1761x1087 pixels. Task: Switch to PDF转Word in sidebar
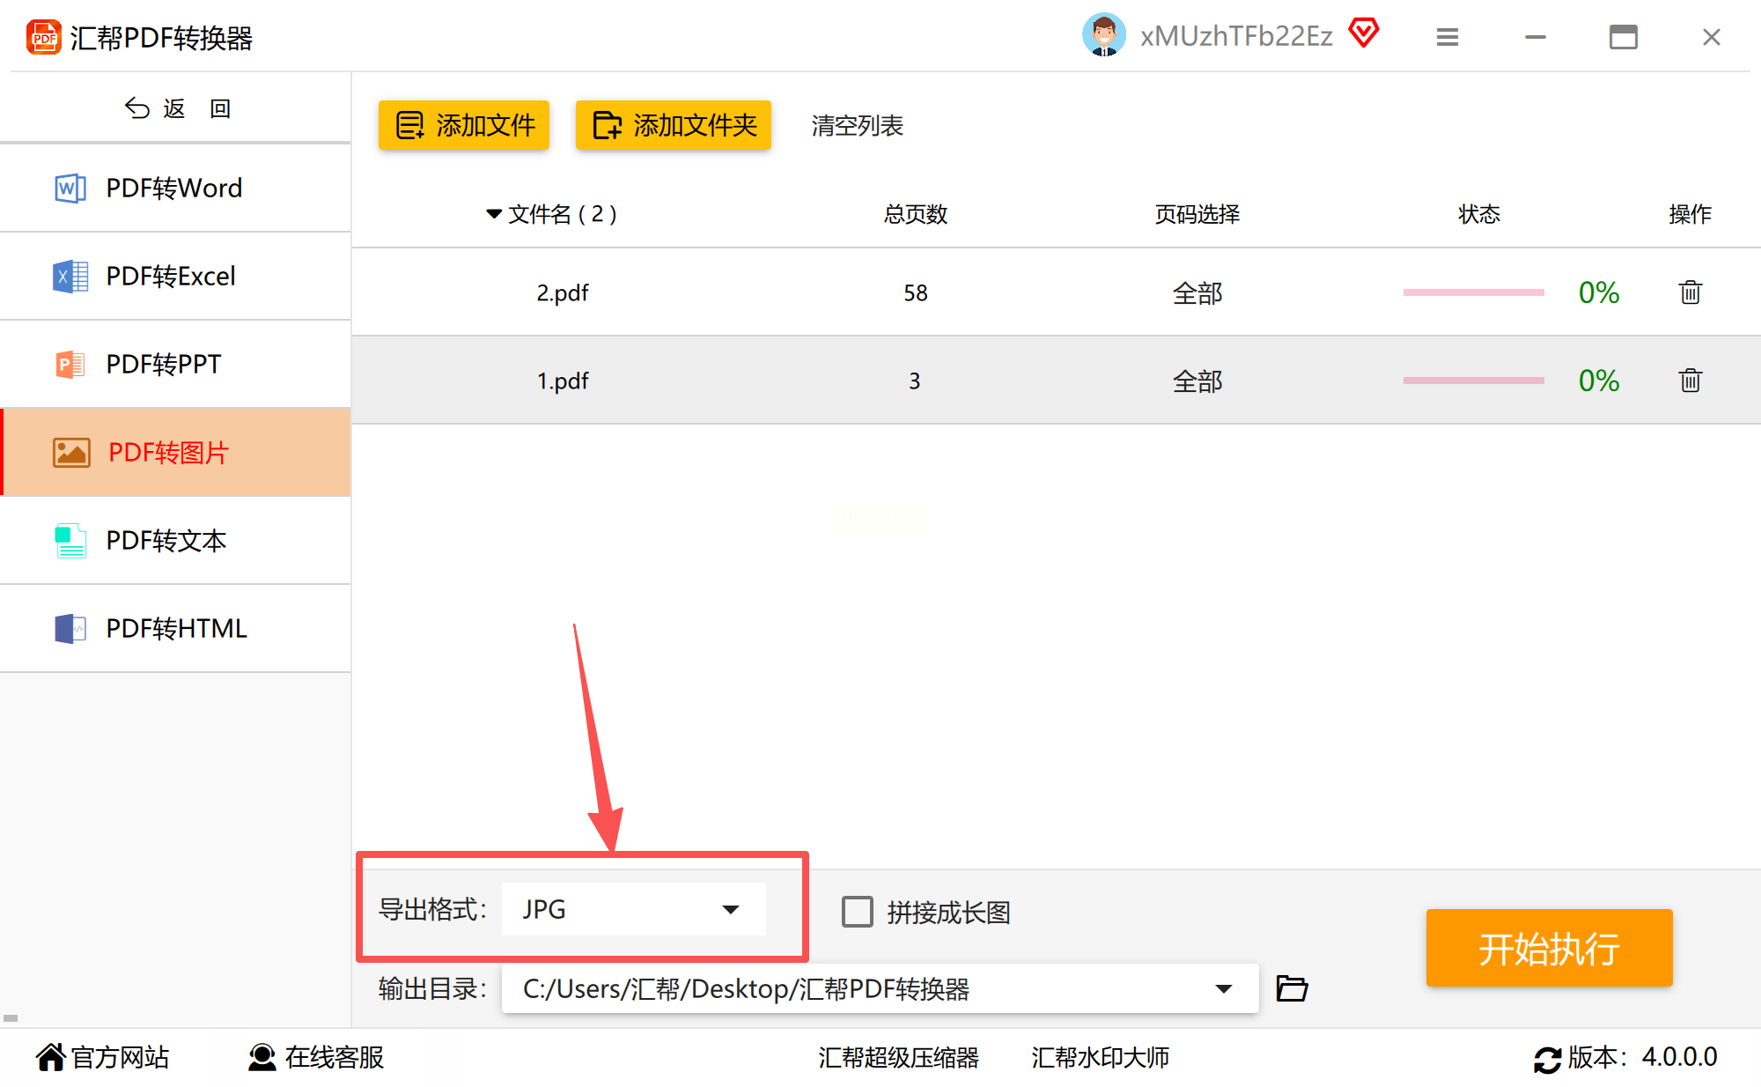click(174, 188)
